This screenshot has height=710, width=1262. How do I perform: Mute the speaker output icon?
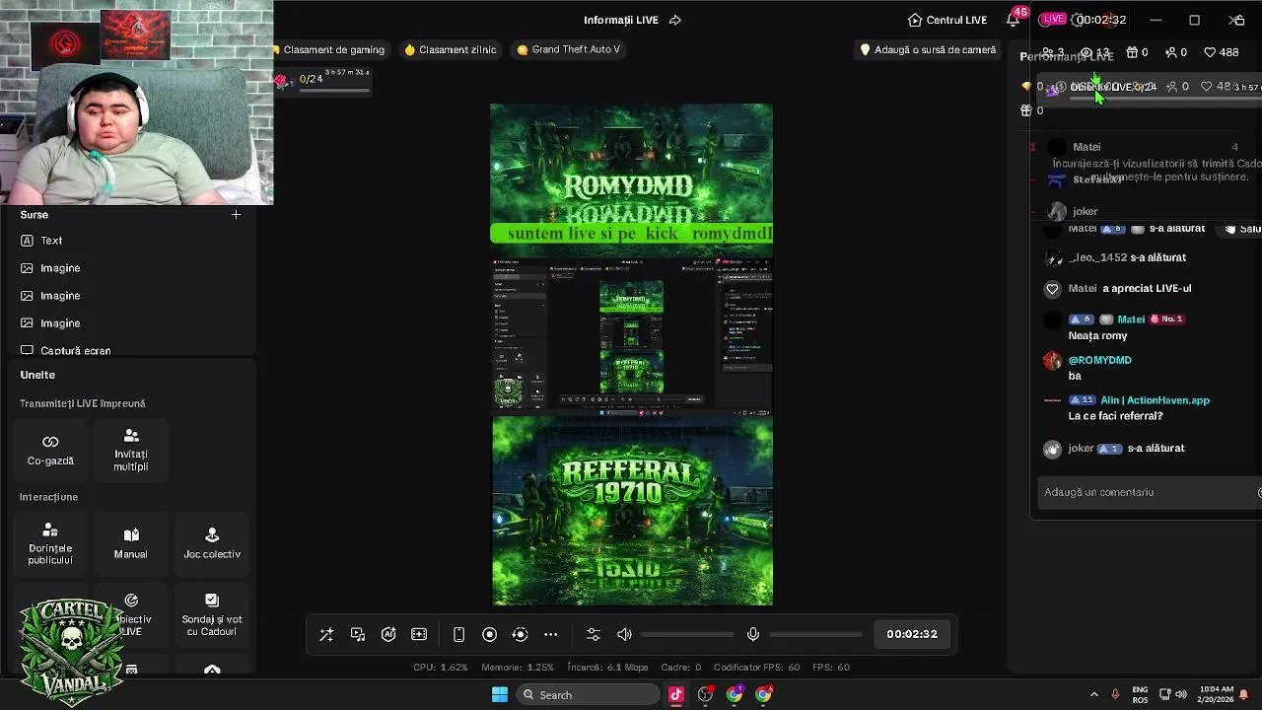point(624,635)
